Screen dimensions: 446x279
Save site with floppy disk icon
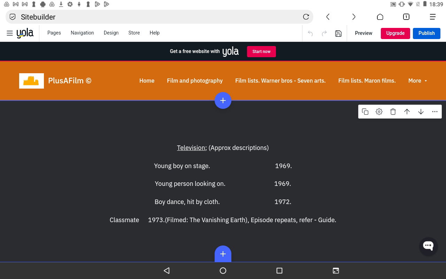[338, 33]
